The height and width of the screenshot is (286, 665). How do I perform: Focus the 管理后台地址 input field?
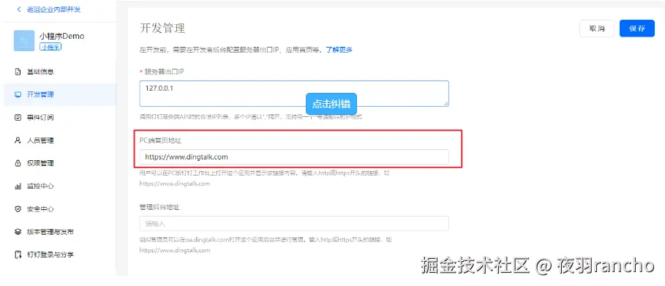click(x=294, y=224)
